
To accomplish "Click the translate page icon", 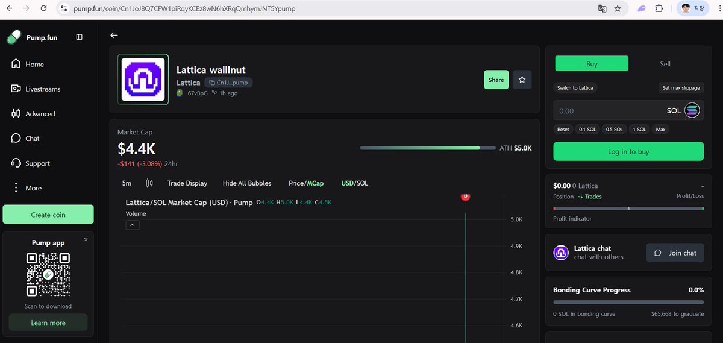I will tap(602, 9).
